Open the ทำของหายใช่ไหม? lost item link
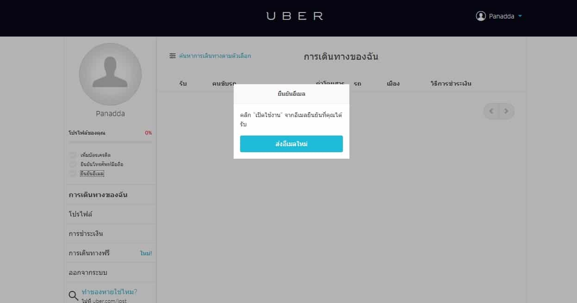Screen dimensions: 577x303 (109, 292)
